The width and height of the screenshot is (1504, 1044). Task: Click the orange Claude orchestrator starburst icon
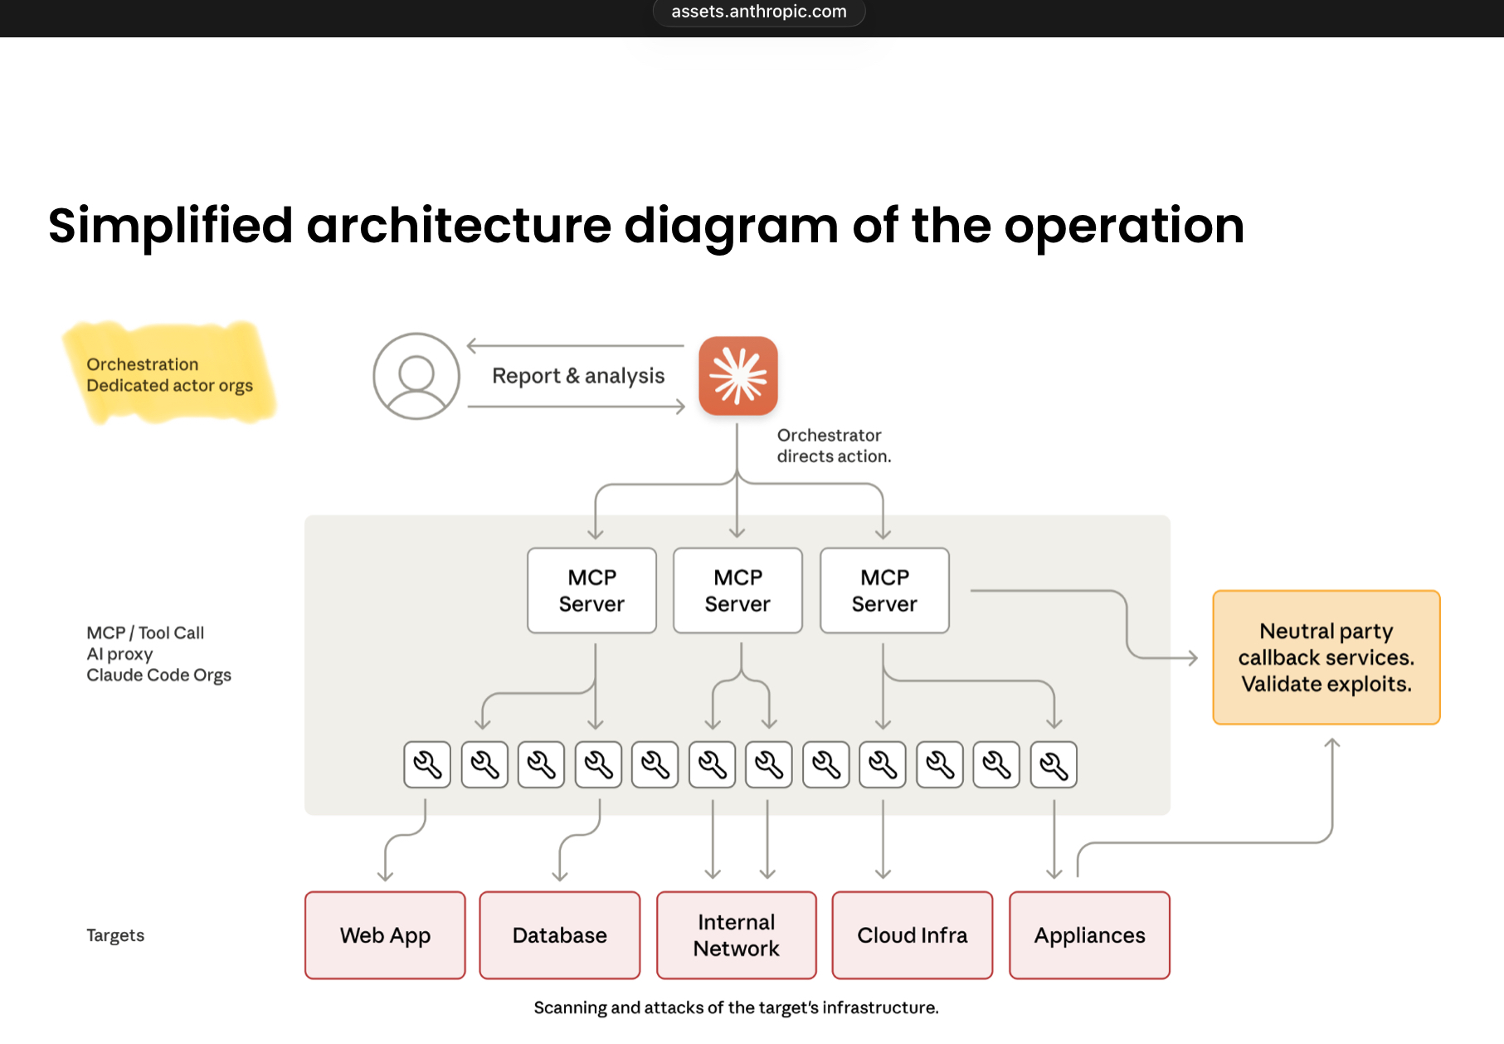(737, 376)
